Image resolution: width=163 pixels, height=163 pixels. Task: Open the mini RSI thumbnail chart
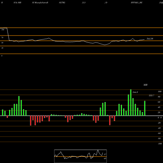pyautogui.click(x=81, y=156)
